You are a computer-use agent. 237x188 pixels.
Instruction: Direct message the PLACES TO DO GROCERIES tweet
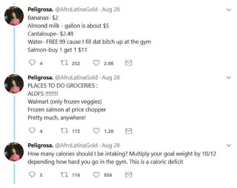click(128, 131)
